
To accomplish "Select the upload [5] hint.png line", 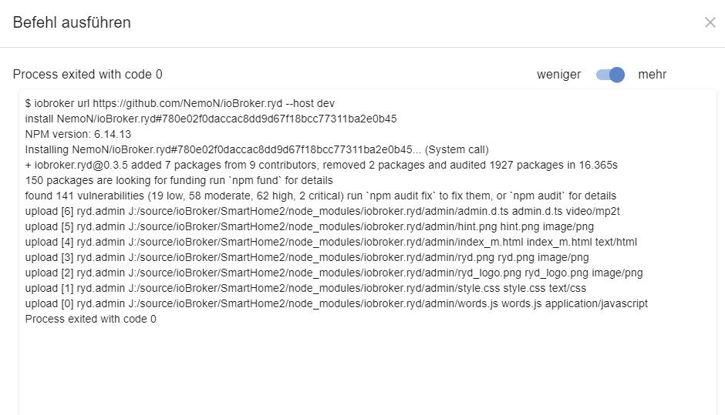I will 309,226.
